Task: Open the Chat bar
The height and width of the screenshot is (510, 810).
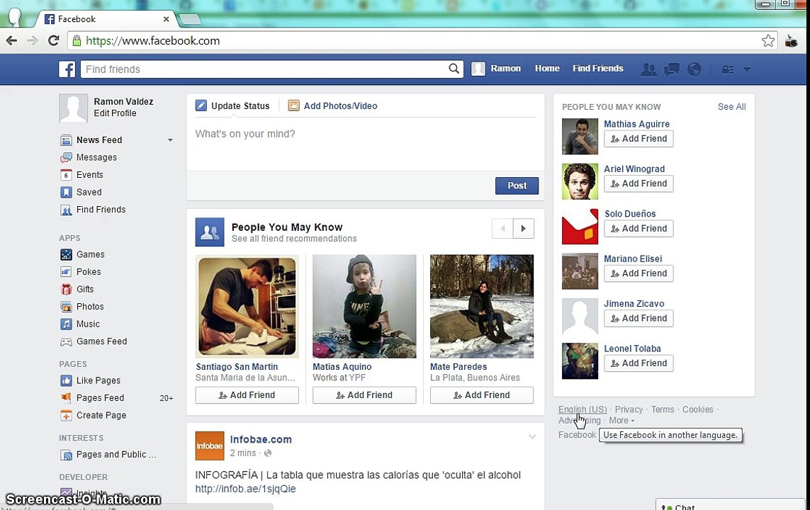Action: point(730,506)
